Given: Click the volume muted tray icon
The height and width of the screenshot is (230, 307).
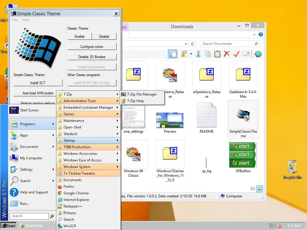Looking at the screenshot, I should [279, 226].
